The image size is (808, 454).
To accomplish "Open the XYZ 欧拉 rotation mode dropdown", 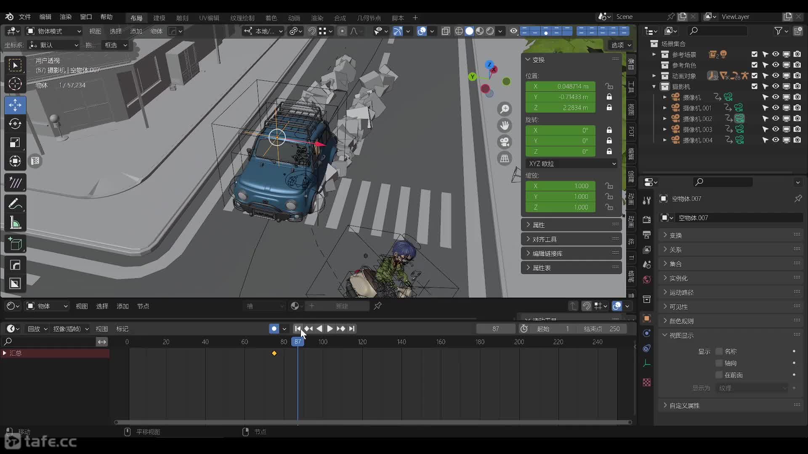I will pos(571,164).
